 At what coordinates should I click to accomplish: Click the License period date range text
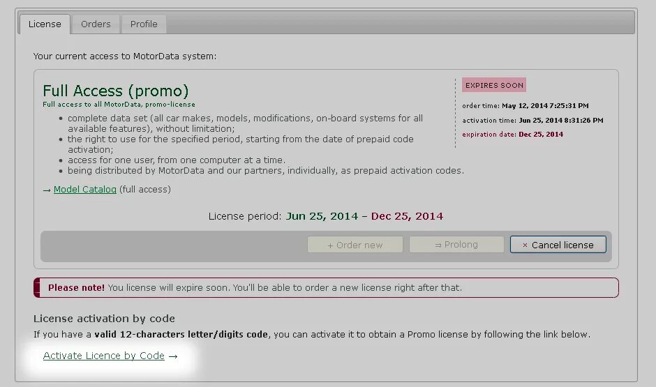pos(326,216)
